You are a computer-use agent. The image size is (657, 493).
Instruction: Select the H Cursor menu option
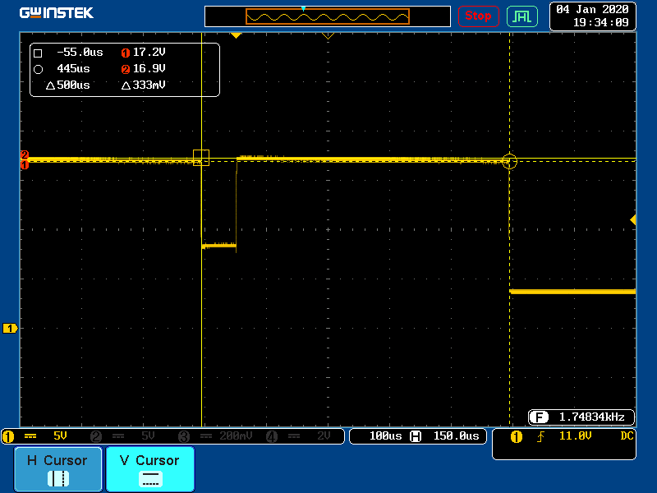click(57, 469)
